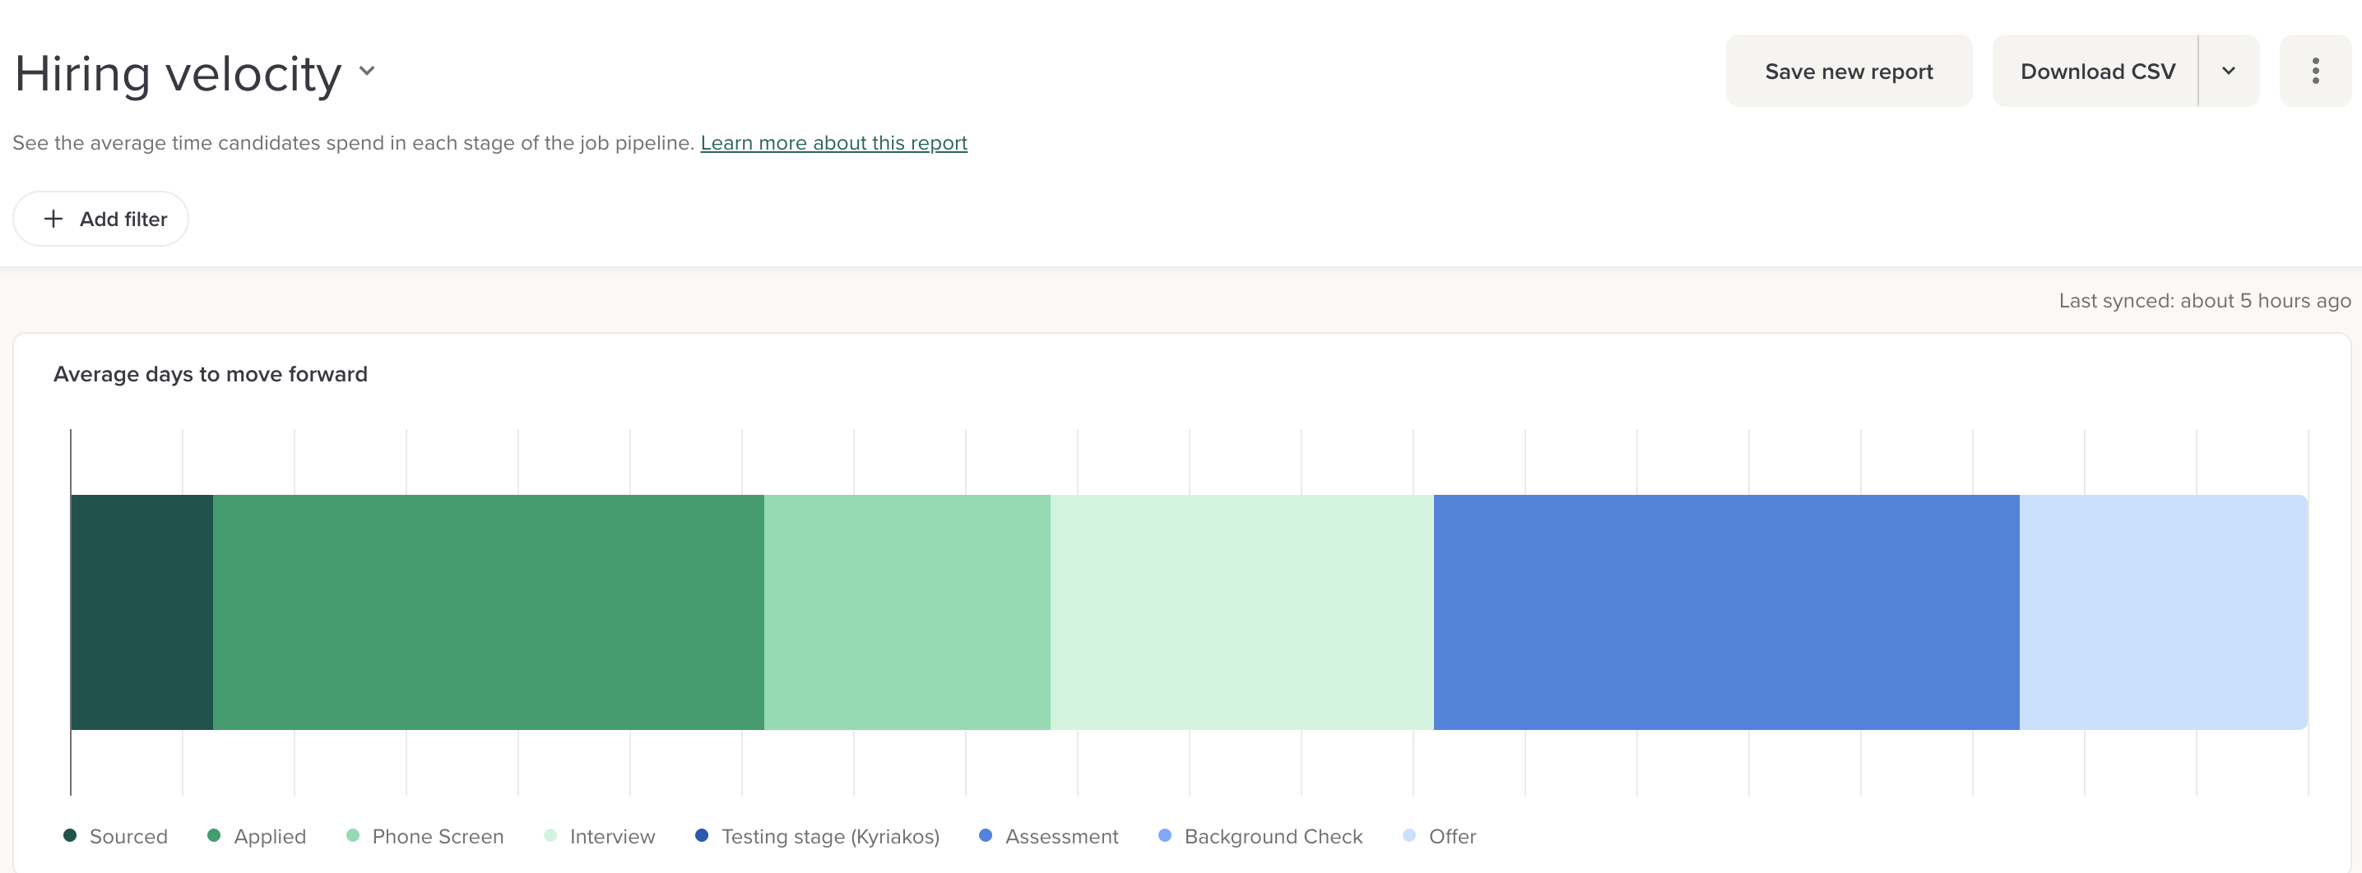Open the Download CSV arrow dropdown
2362x873 pixels.
[x=2228, y=72]
